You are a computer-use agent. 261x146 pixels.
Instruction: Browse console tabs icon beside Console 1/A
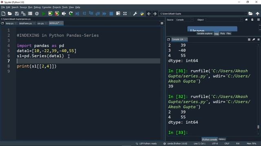168,39
